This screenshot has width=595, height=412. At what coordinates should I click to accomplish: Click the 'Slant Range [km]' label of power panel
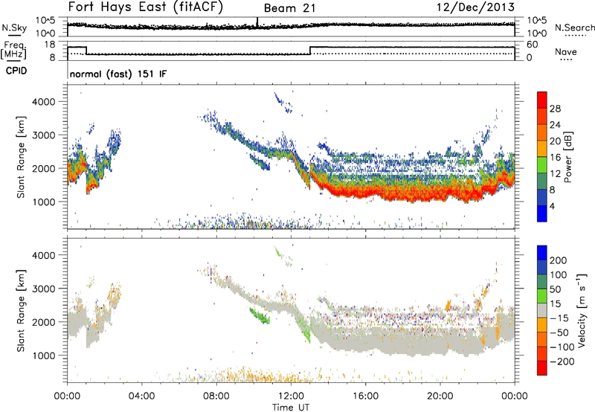pos(21,157)
